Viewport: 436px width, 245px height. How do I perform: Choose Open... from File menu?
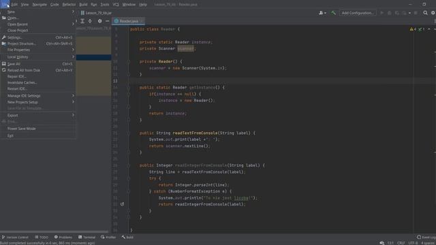(38, 18)
